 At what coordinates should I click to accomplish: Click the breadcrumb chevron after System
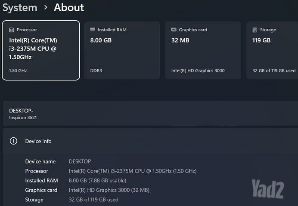coord(46,8)
